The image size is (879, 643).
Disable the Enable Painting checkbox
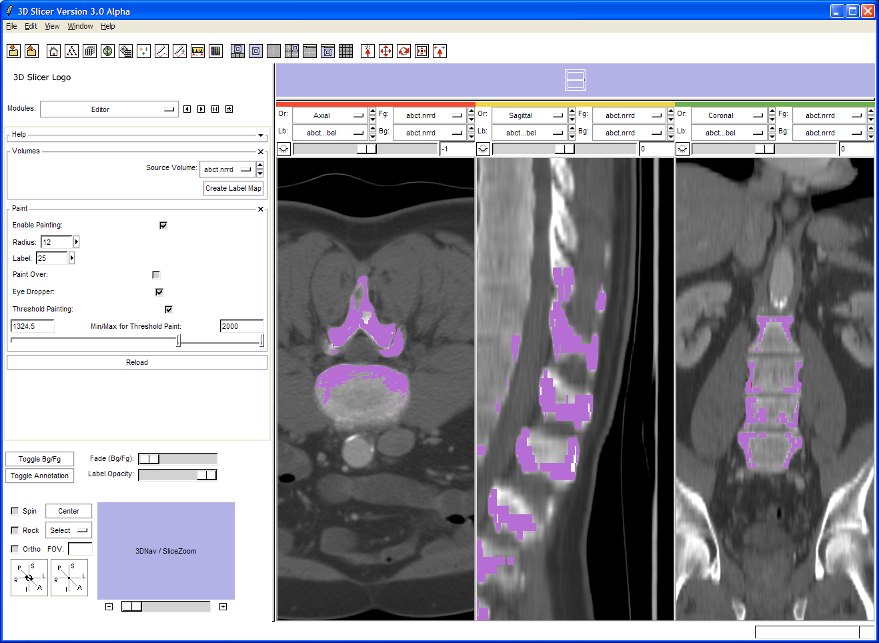click(163, 225)
